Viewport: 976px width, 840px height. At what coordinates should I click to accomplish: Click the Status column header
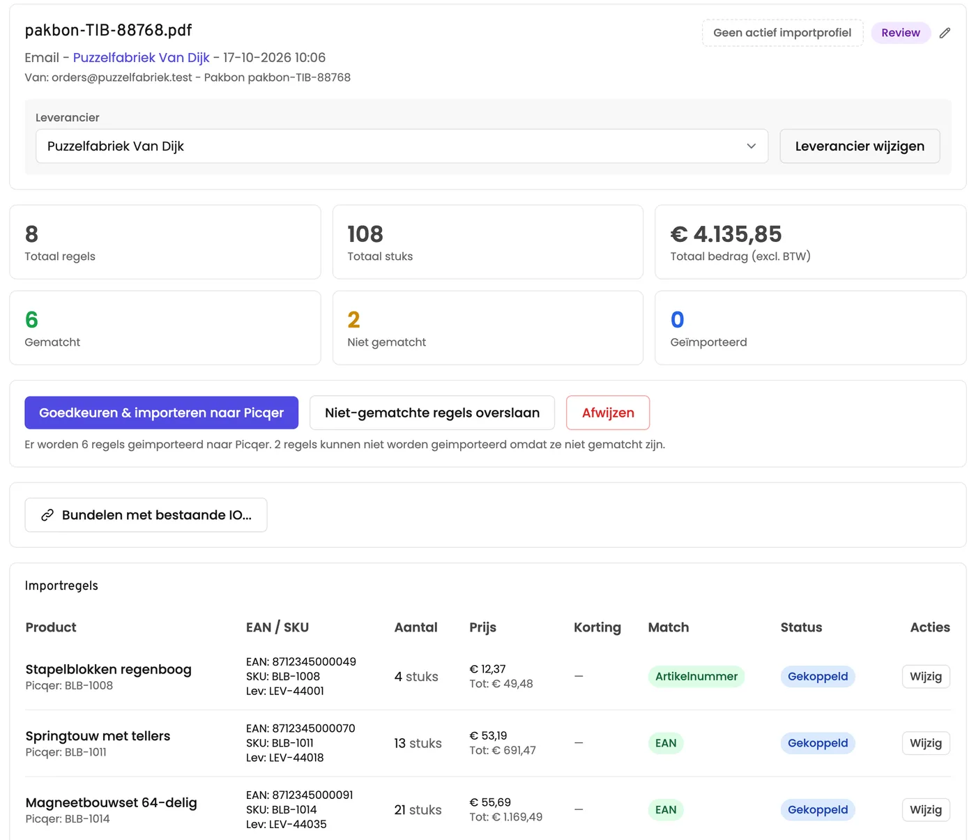pos(802,627)
